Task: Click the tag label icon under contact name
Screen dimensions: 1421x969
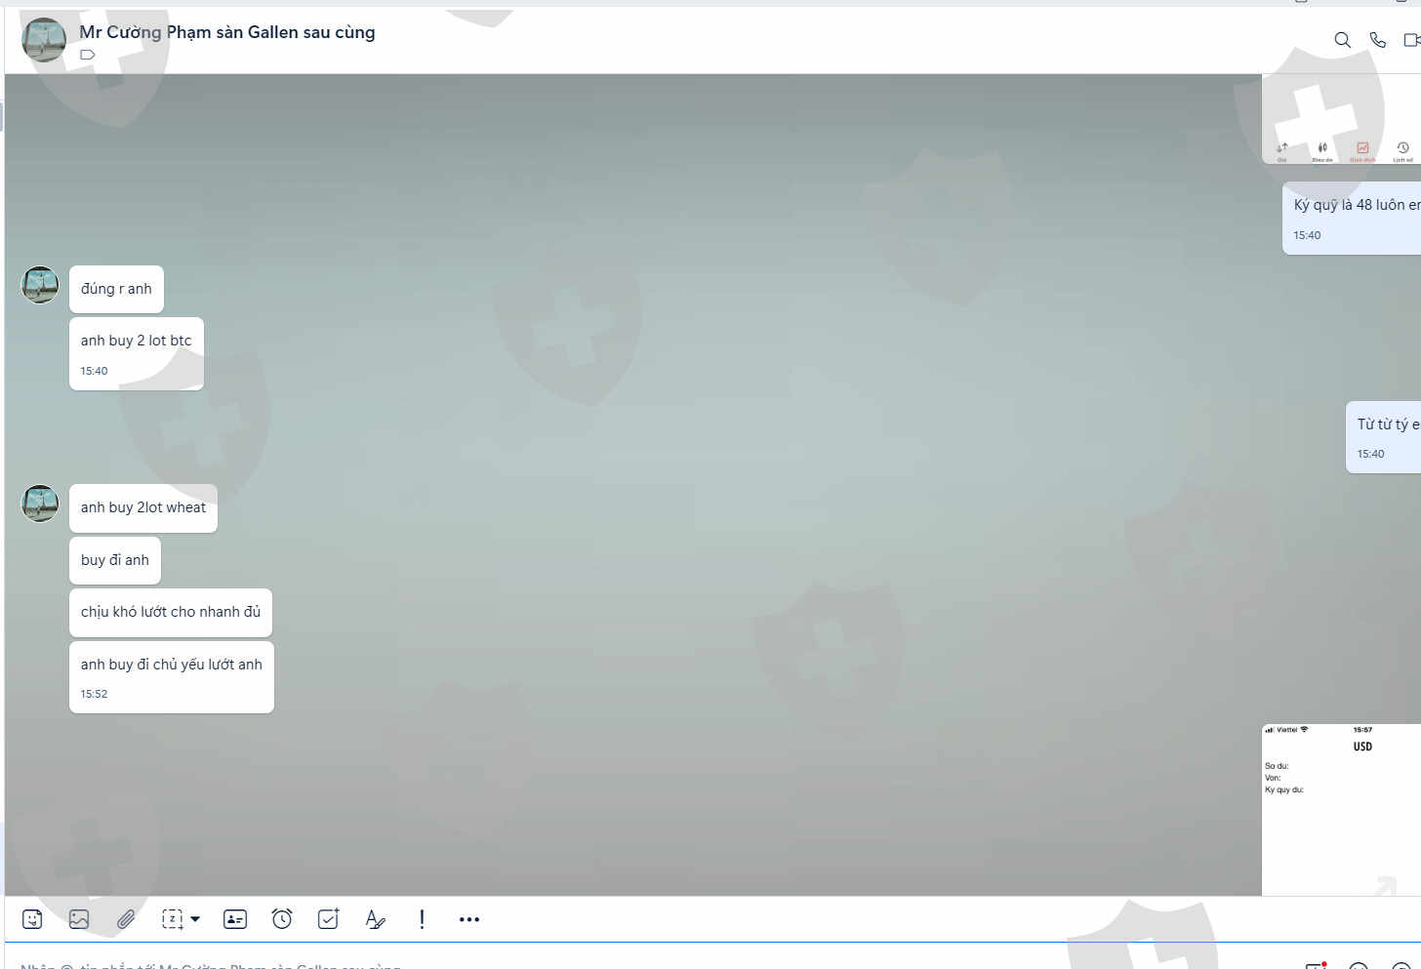Action: pos(88,56)
